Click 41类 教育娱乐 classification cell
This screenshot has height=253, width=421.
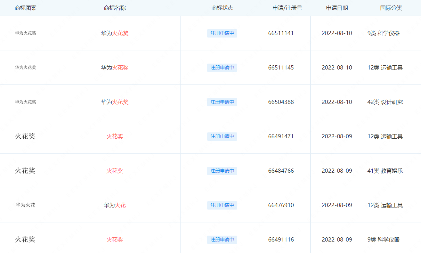[385, 171]
